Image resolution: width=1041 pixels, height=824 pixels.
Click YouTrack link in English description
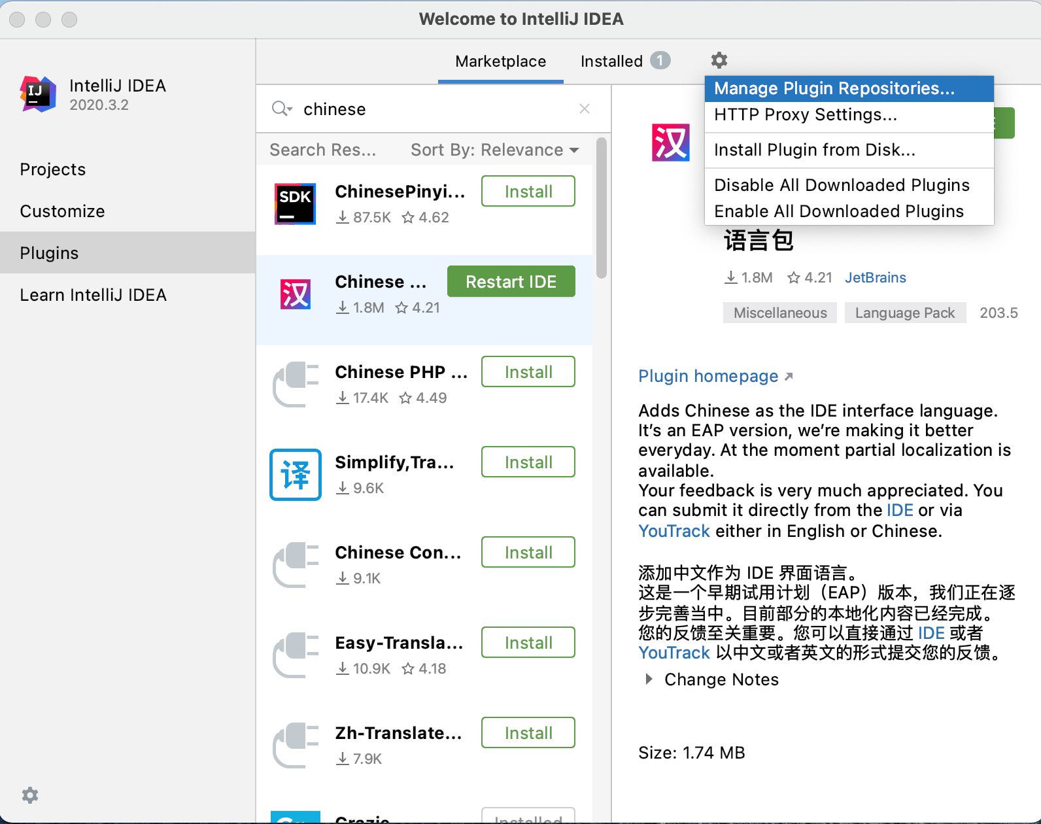click(674, 531)
